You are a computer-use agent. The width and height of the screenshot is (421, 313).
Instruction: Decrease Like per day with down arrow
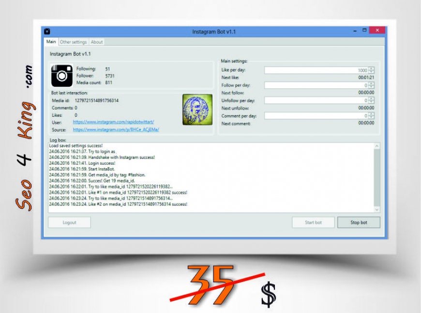(x=371, y=72)
